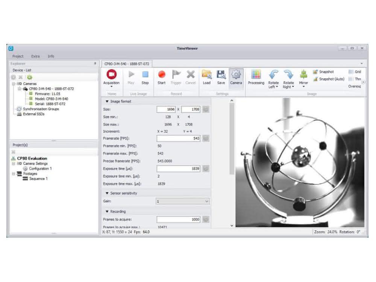Screen dimensions: 376x282
Task: Click the delete X icon under Project(s)
Action: pyautogui.click(x=14, y=152)
